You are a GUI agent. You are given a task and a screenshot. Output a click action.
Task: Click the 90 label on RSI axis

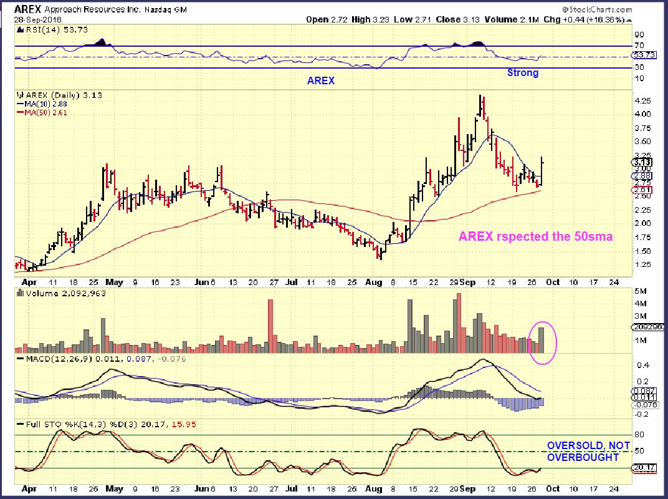(x=639, y=35)
